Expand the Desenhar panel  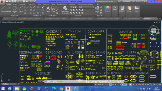pos(14,16)
